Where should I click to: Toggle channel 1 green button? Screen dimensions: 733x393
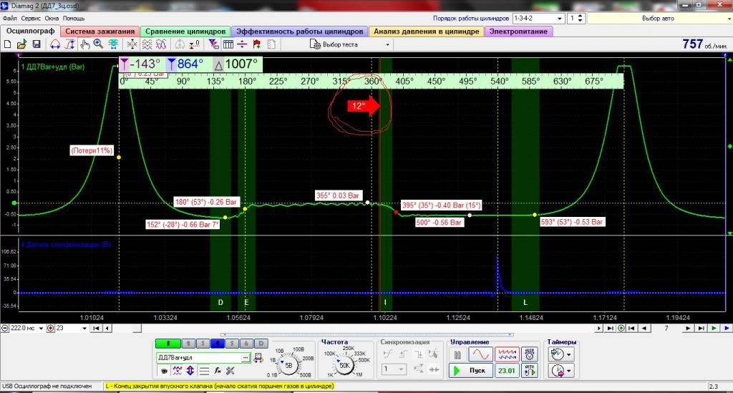point(168,344)
